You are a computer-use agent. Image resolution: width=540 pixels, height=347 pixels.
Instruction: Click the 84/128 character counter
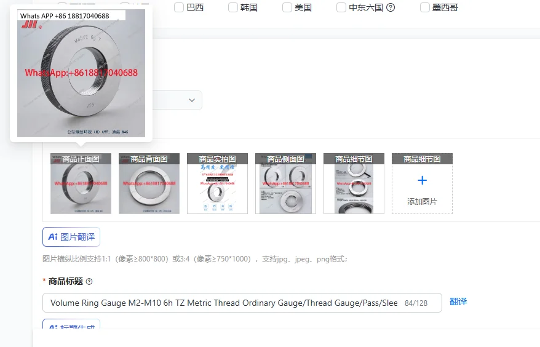[x=416, y=303]
